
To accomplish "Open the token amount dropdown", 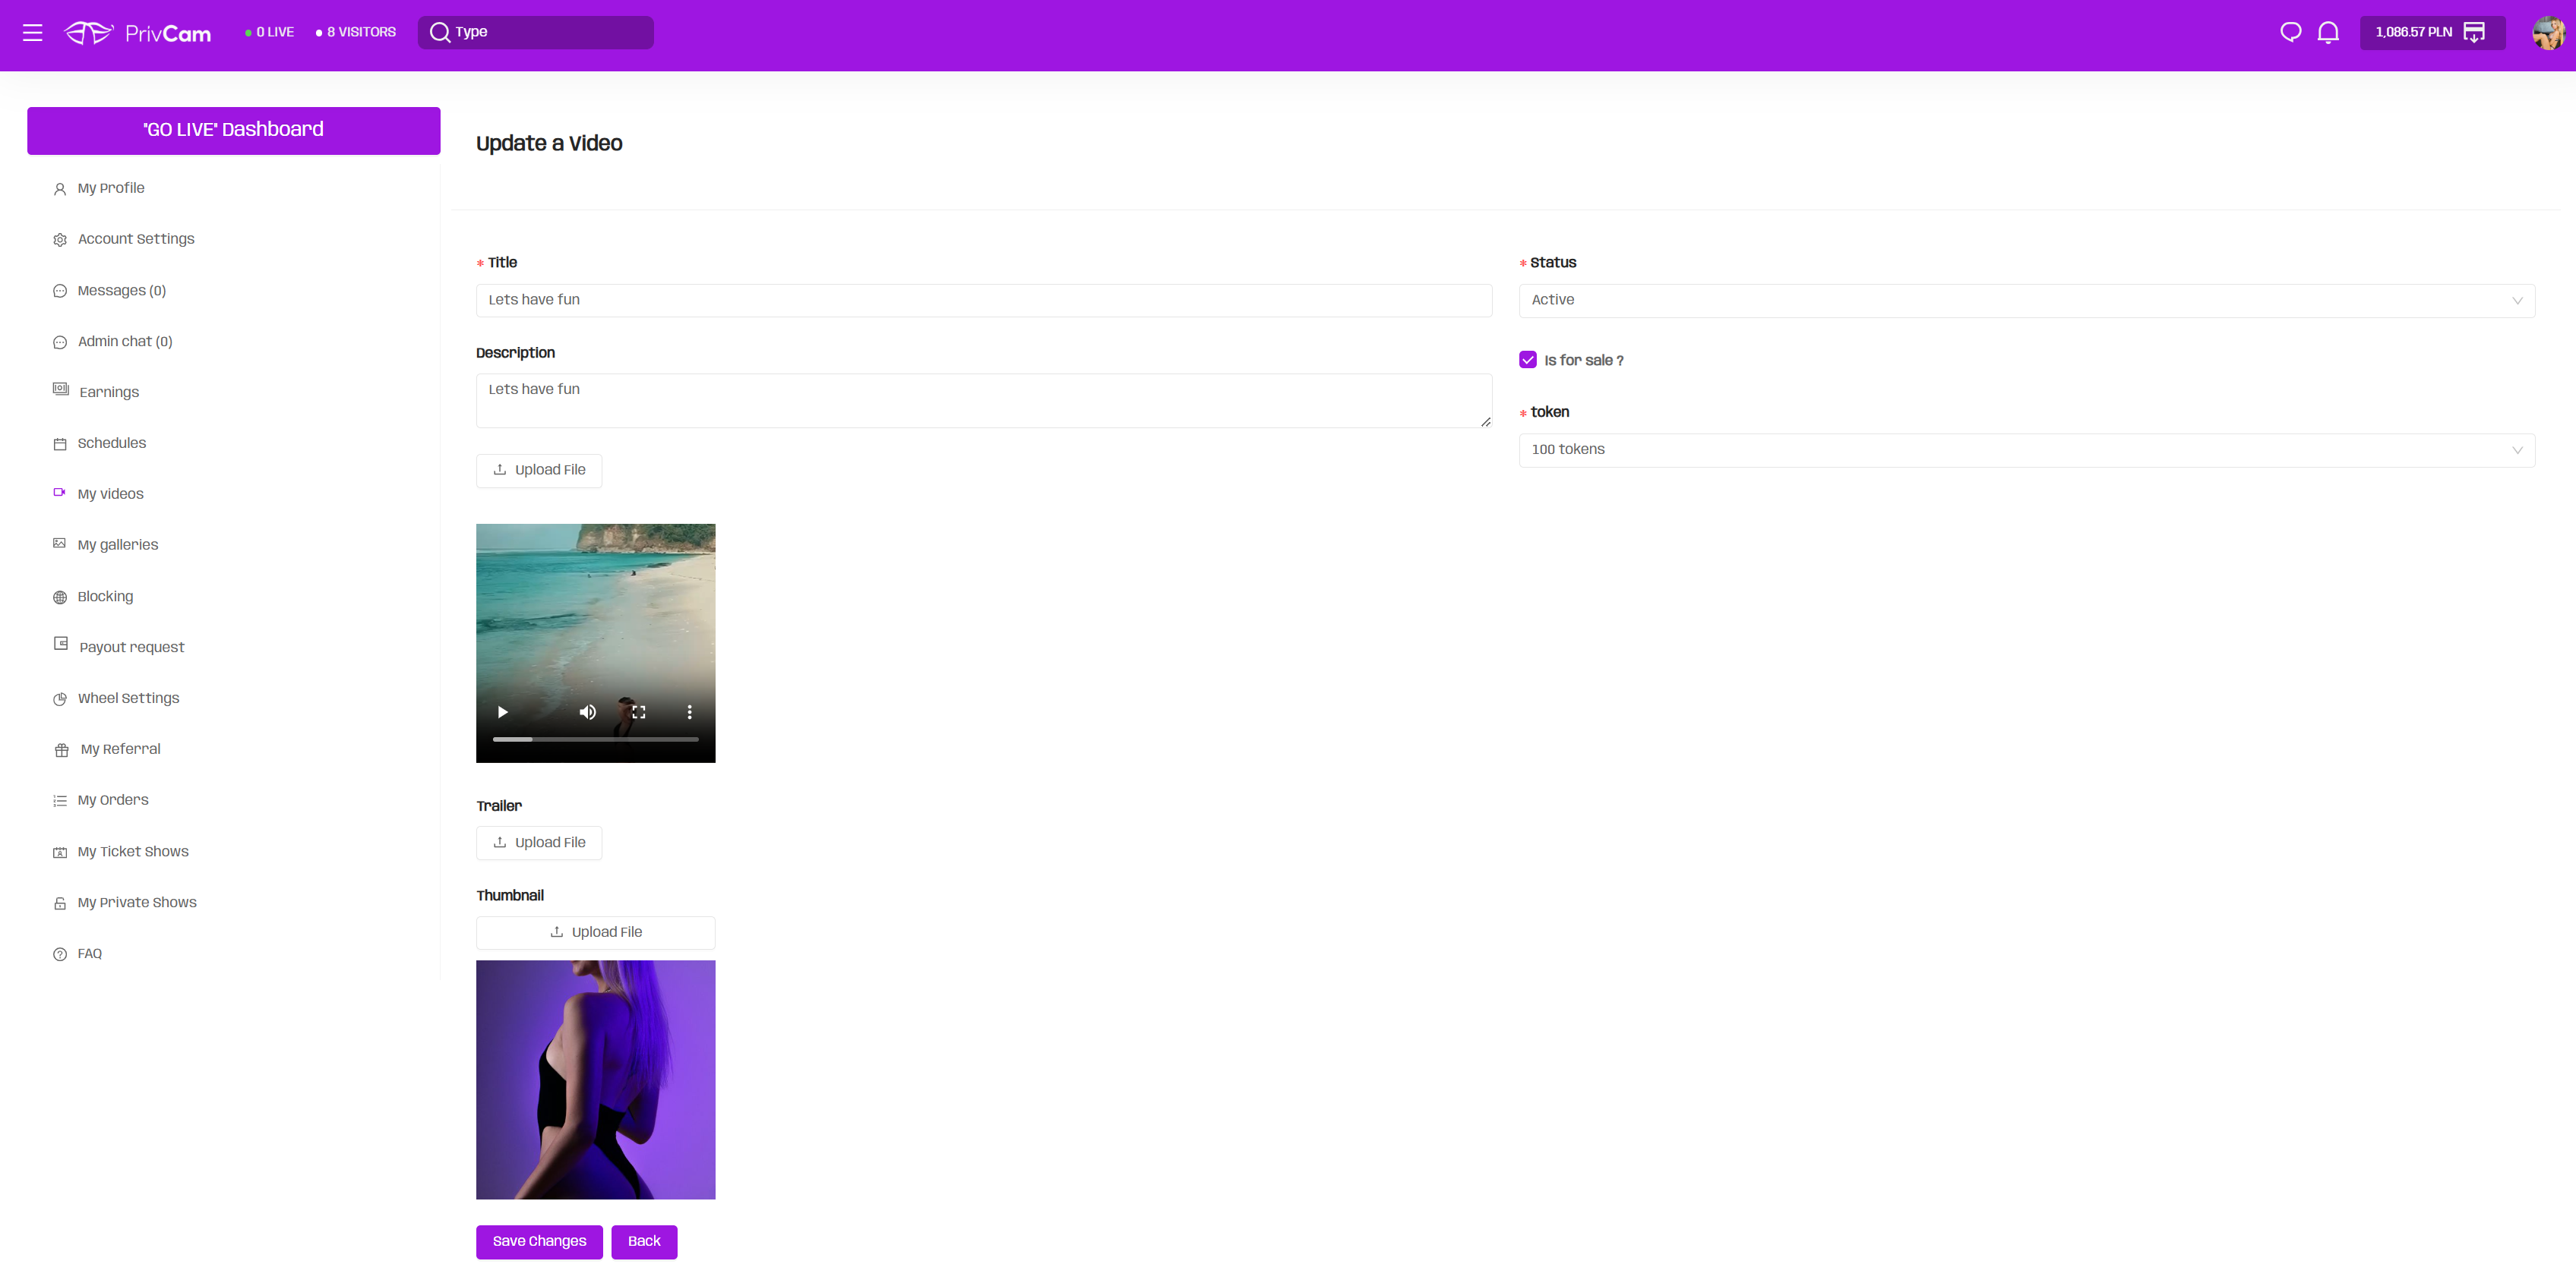I will coord(2026,449).
